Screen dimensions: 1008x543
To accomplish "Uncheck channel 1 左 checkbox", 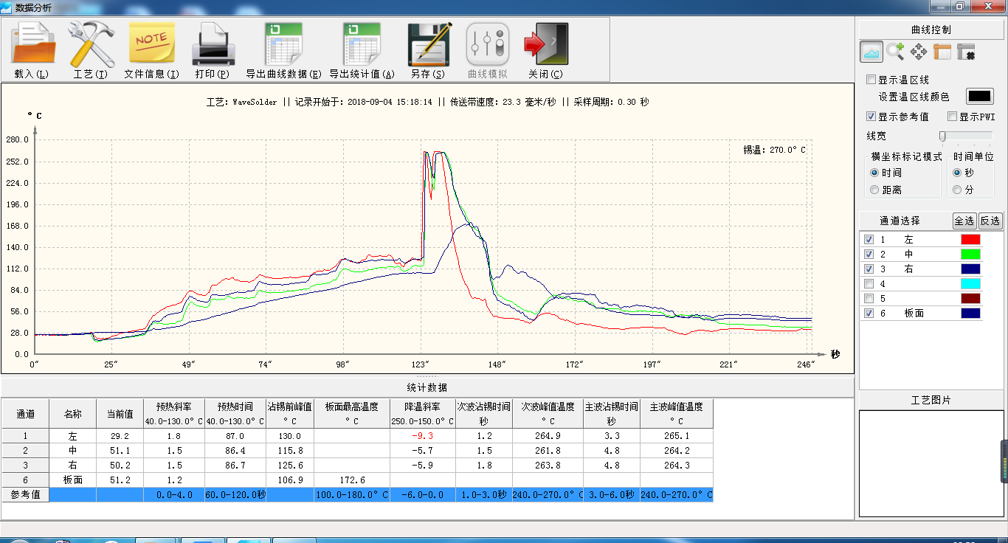I will 869,239.
